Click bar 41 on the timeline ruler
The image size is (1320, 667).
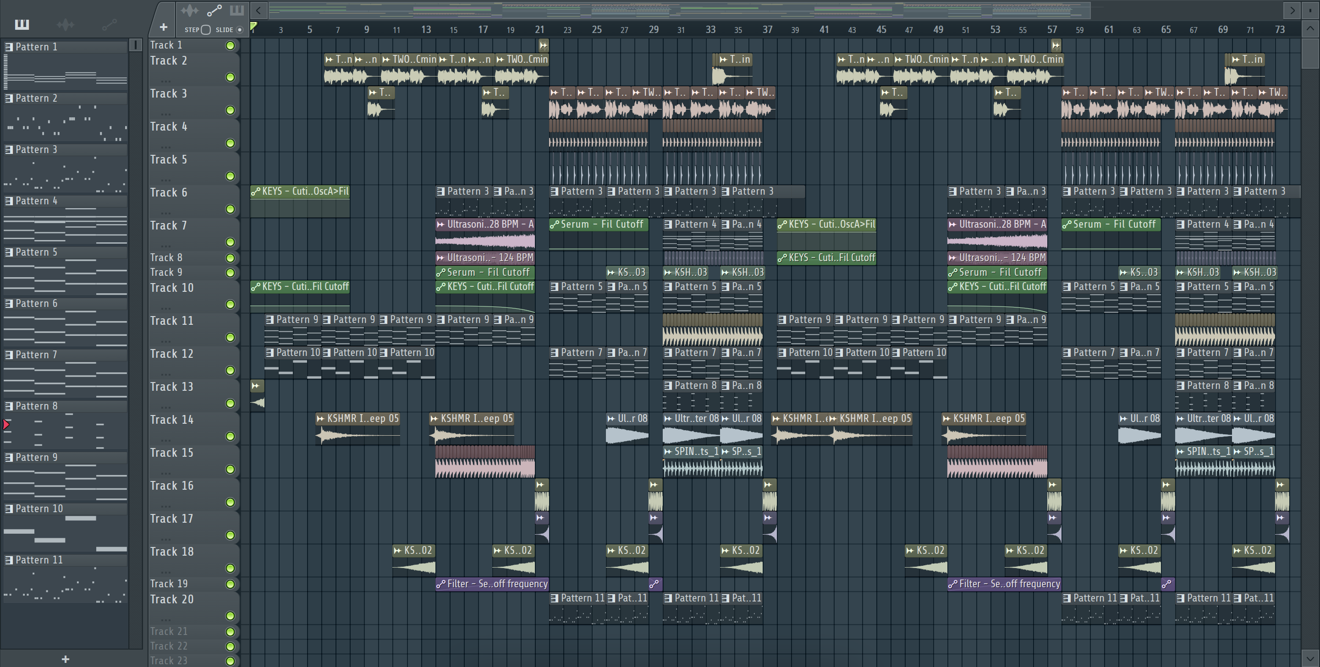[x=824, y=30]
